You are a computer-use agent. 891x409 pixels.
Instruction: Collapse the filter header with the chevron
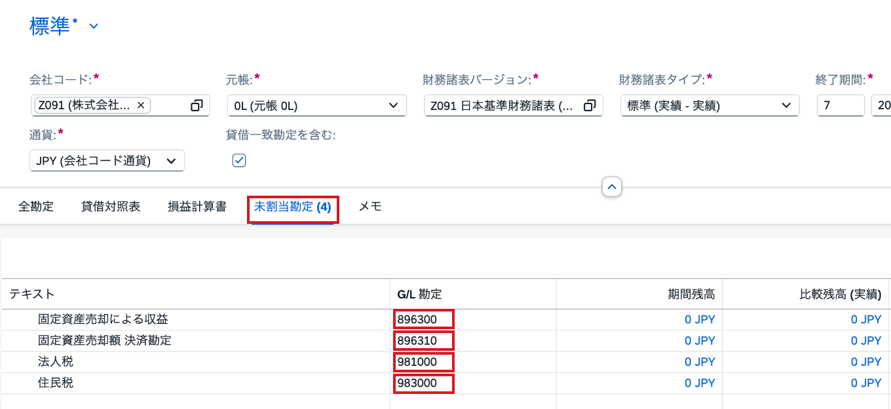click(x=612, y=187)
